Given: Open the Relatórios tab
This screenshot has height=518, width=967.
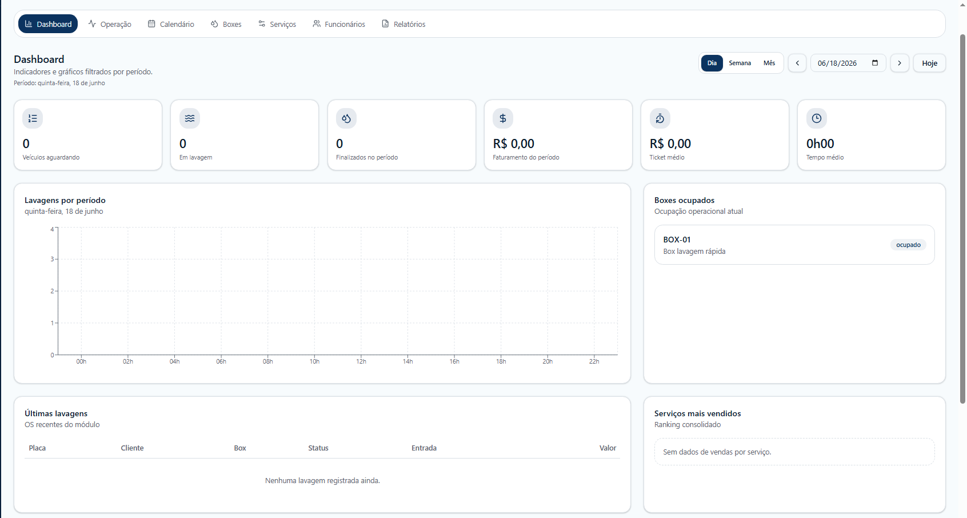Looking at the screenshot, I should 403,24.
